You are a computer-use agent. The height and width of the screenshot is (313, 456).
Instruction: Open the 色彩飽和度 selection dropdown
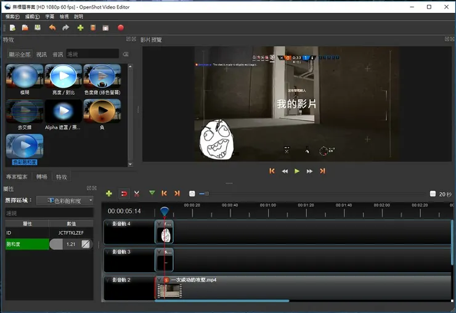click(65, 200)
